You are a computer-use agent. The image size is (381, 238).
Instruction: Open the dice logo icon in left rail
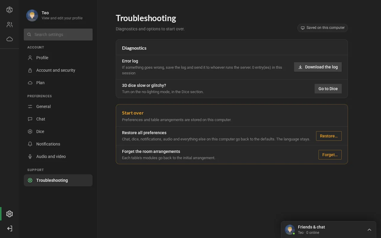[x=10, y=10]
